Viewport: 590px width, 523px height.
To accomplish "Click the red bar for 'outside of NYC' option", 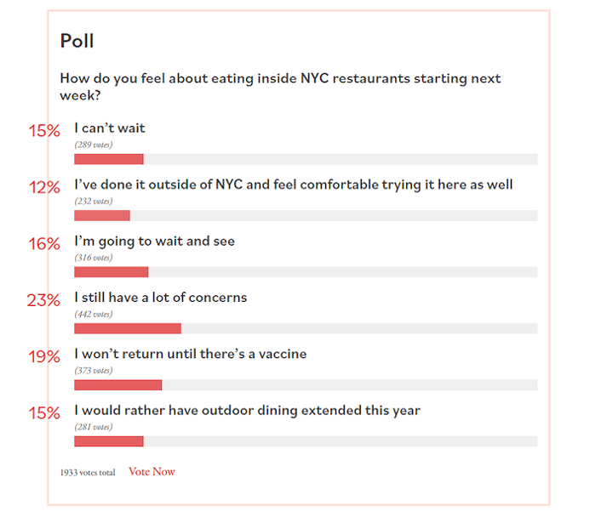I will point(102,215).
